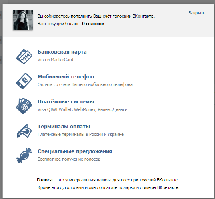Click the special offers candy icon

24,156
